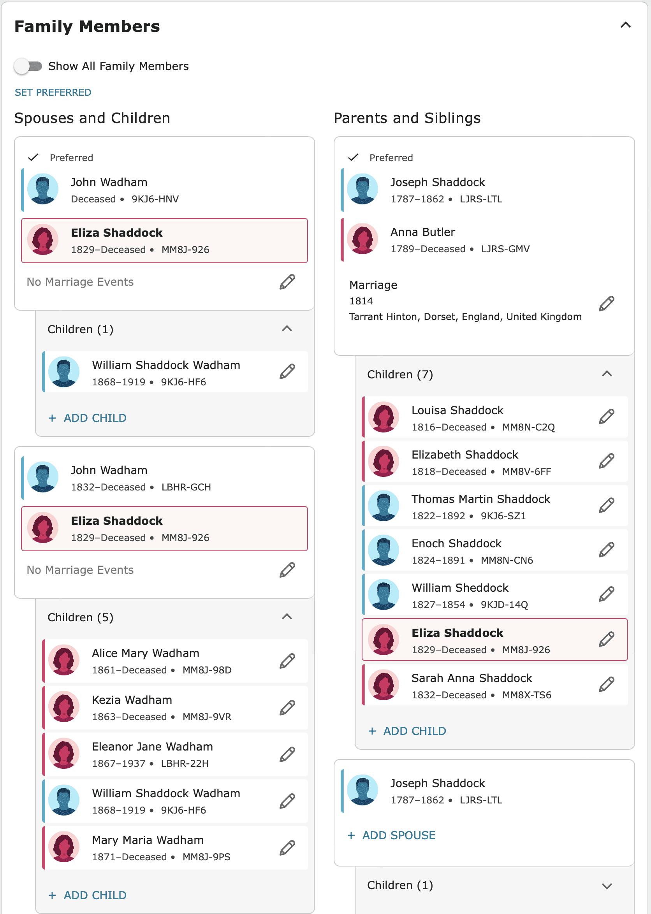Viewport: 651px width, 914px height.
Task: Edit Louisa Shaddock's relationship via pencil icon
Action: (x=606, y=417)
